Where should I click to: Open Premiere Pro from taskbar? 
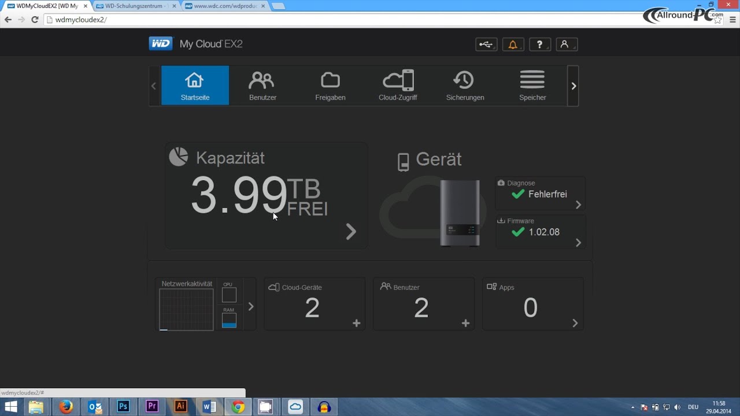[152, 407]
